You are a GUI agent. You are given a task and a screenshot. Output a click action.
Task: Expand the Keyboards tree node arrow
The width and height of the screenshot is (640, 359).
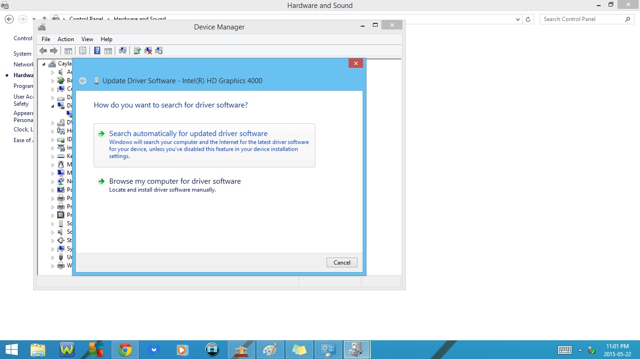click(x=53, y=157)
